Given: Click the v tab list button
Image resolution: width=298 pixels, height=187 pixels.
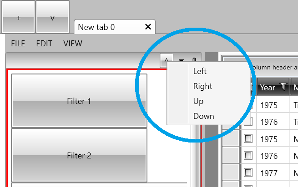Looking at the screenshot, I should pos(52,17).
